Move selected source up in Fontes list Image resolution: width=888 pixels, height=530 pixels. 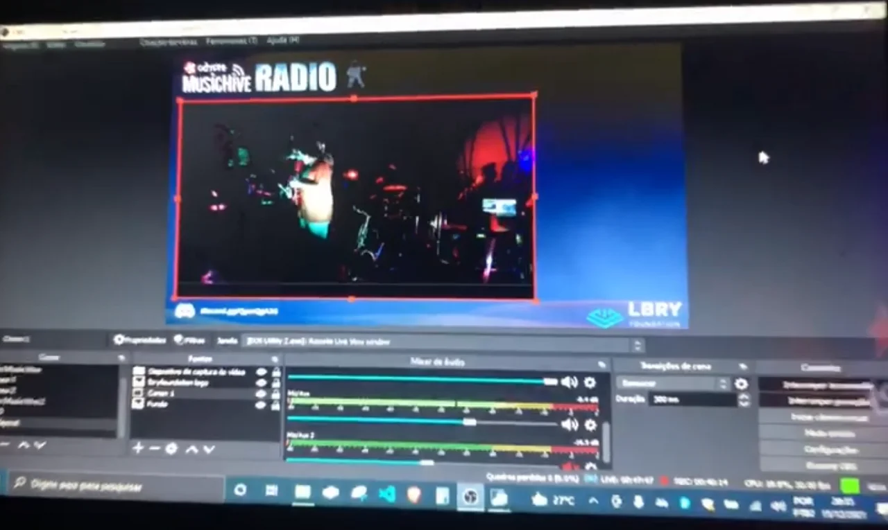click(191, 449)
